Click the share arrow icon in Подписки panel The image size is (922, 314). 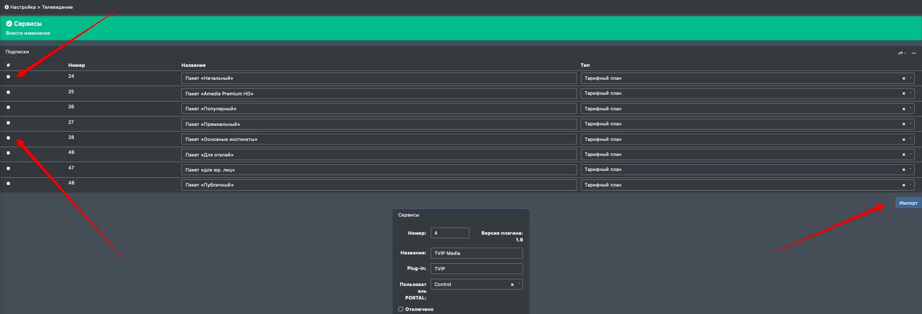(x=901, y=53)
